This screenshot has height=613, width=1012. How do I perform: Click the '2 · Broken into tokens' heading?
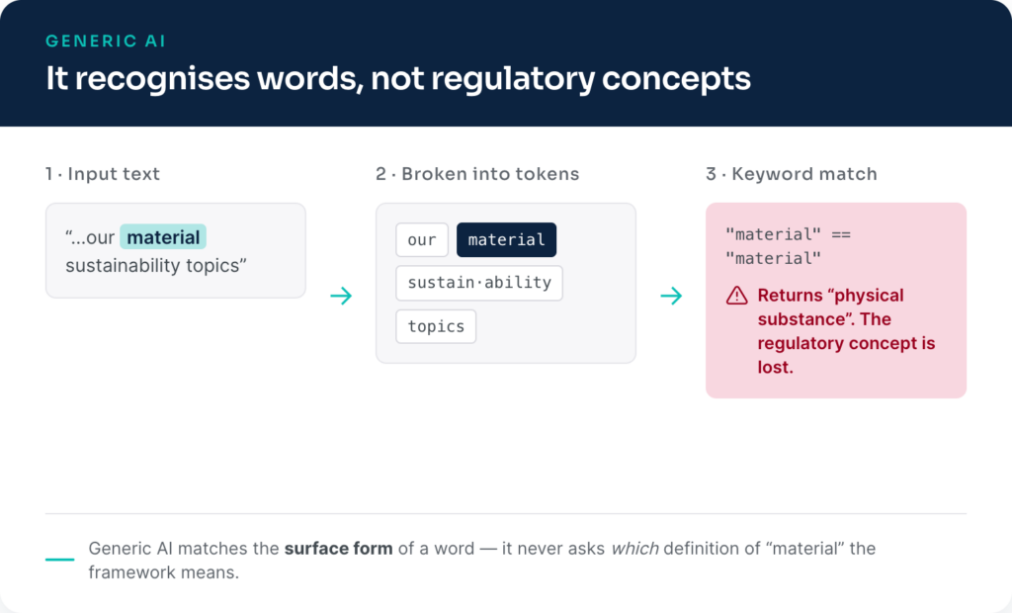[x=477, y=174]
